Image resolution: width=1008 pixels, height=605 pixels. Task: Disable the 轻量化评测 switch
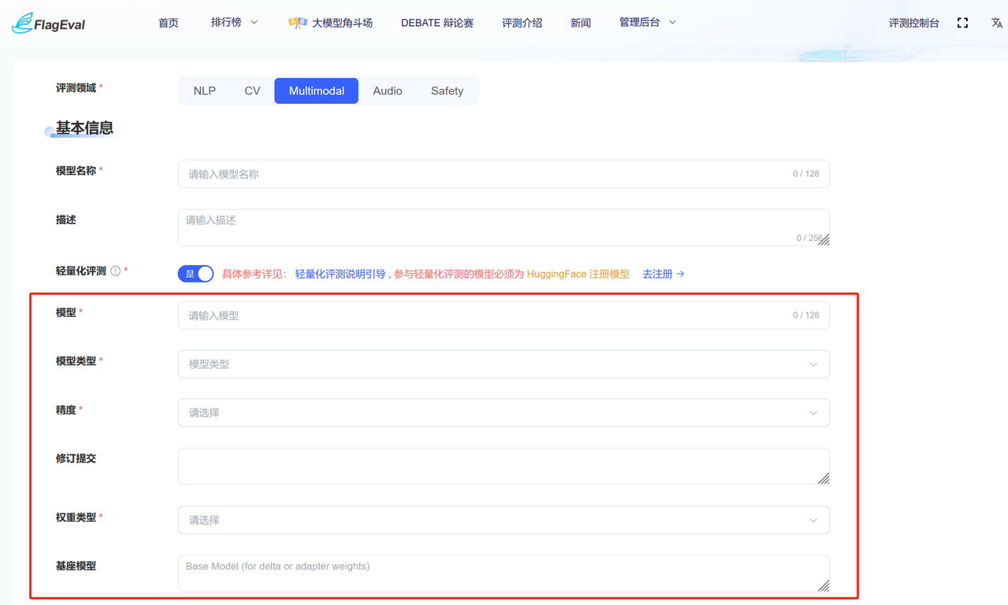click(x=196, y=274)
